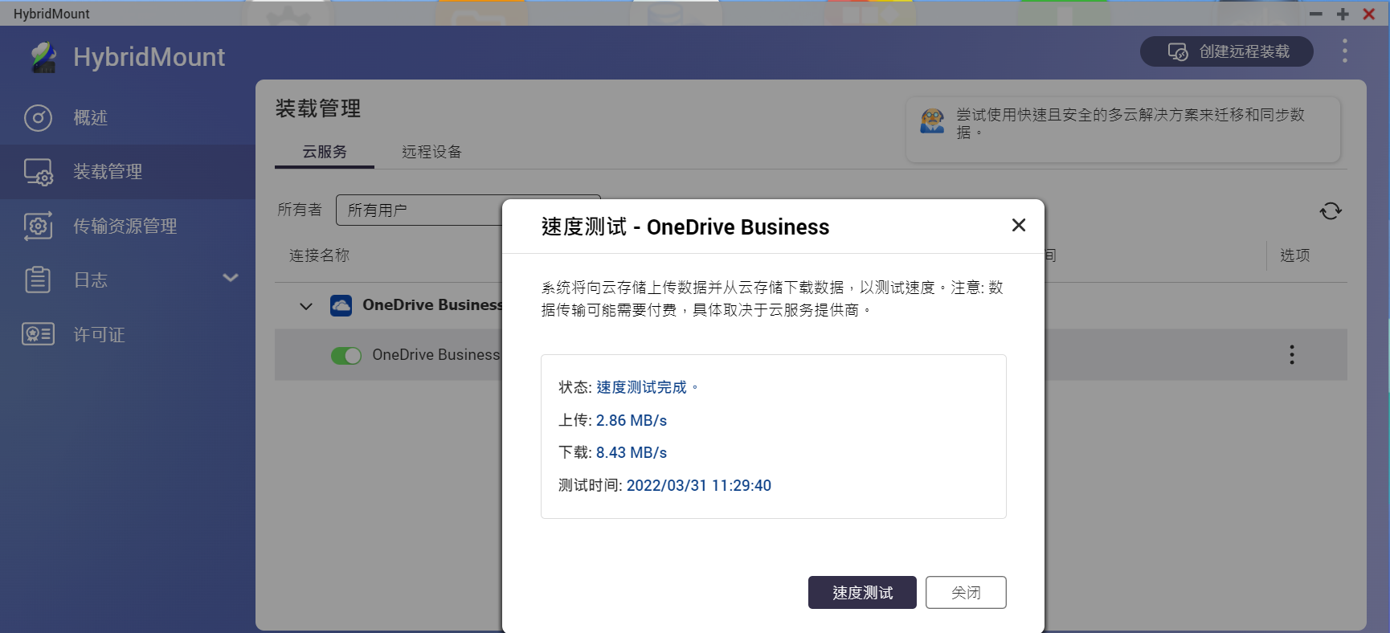Click the HybridMount logo icon
Viewport: 1390px width, 633px height.
pyautogui.click(x=43, y=57)
